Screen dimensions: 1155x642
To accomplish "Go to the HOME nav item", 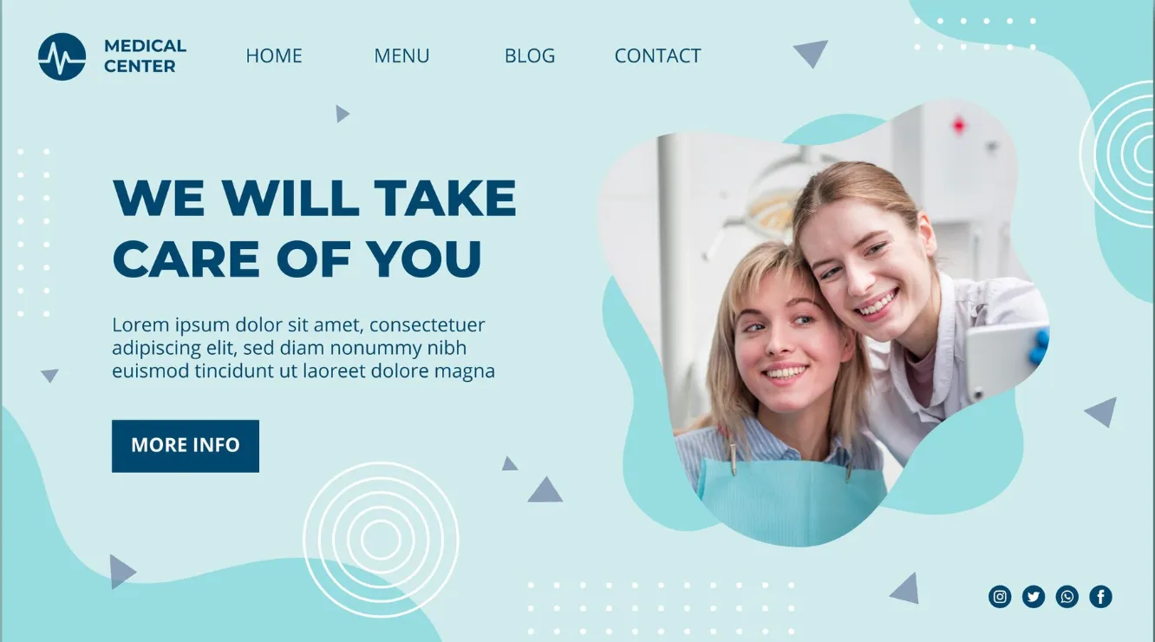I will pyautogui.click(x=274, y=56).
